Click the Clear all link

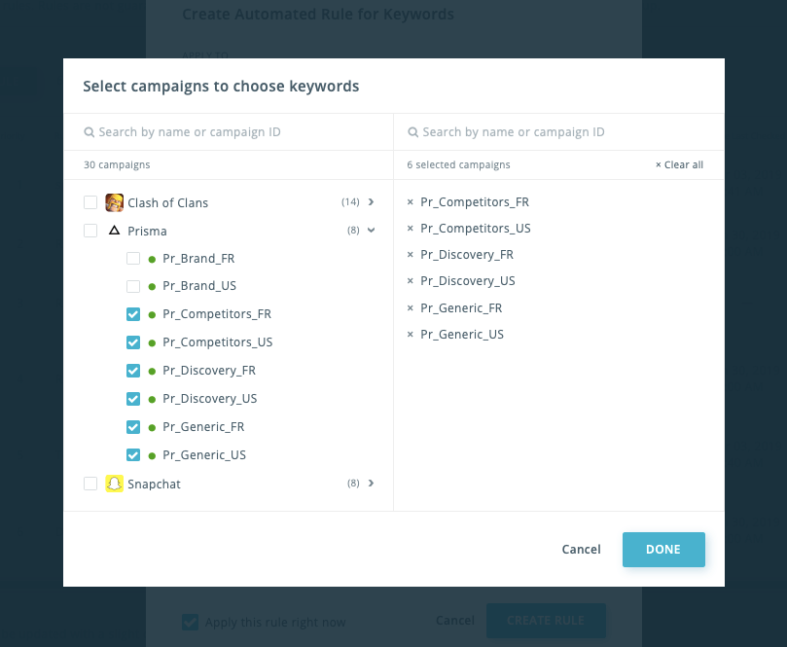point(679,165)
